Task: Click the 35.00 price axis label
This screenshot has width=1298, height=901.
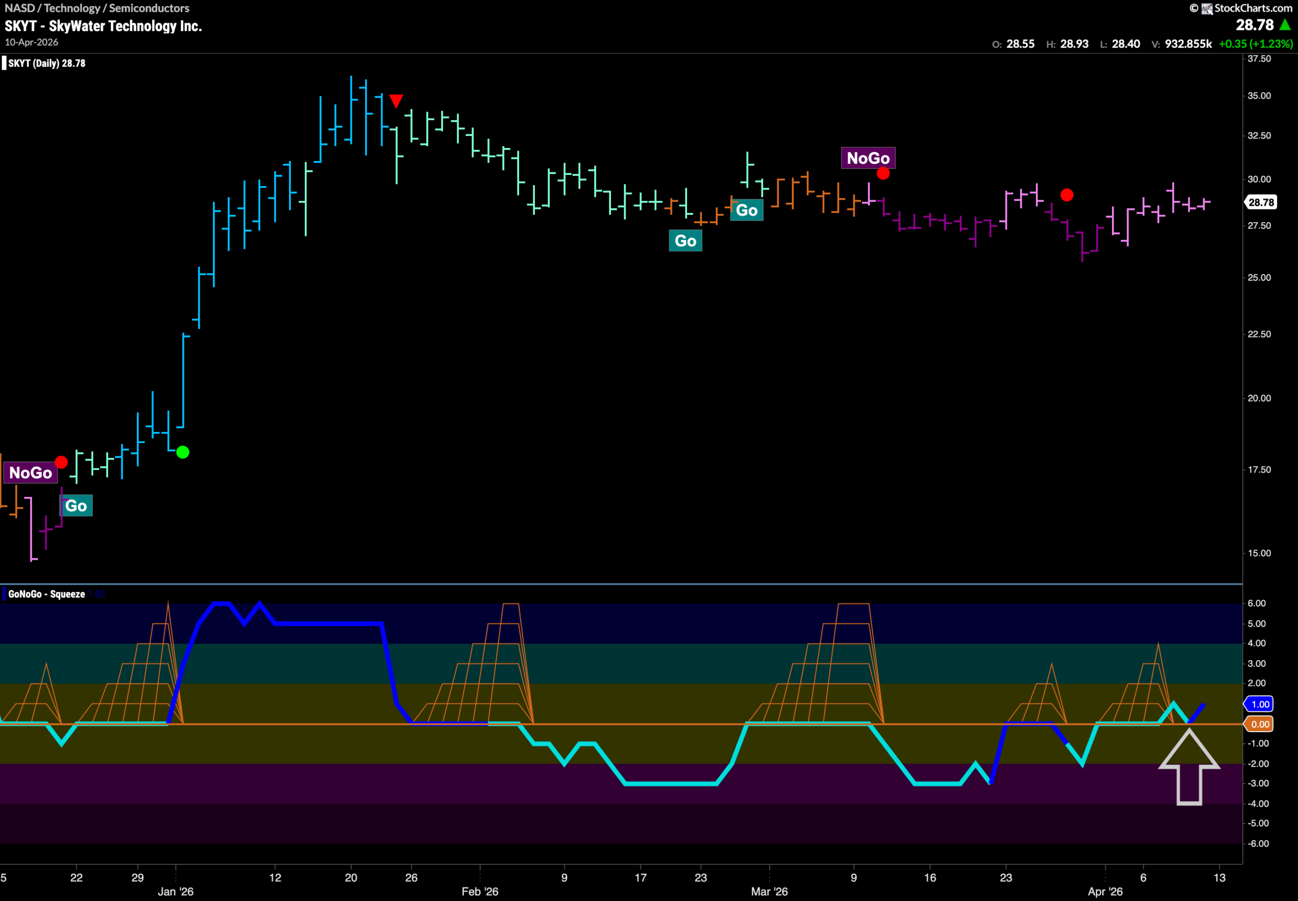Action: [x=1259, y=96]
